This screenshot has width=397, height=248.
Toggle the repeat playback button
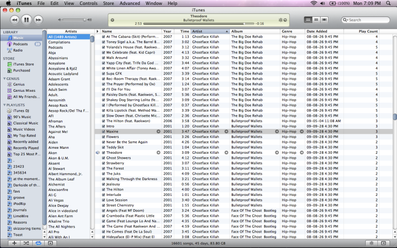37,243
